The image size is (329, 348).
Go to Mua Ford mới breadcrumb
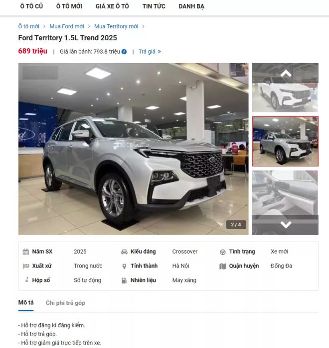pyautogui.click(x=67, y=26)
